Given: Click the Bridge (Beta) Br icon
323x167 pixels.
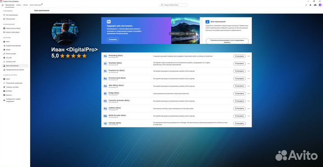Looking at the screenshot, I should (x=105, y=94).
